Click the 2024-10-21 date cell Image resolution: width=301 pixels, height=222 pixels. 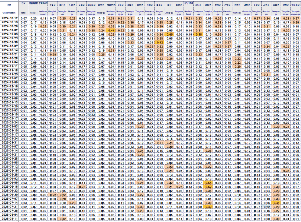point(9,54)
